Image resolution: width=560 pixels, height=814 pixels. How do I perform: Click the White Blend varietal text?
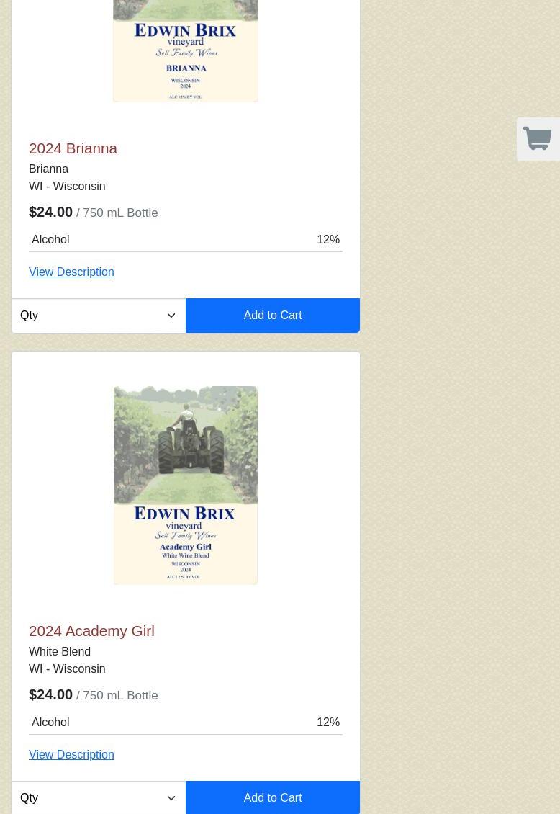60,651
